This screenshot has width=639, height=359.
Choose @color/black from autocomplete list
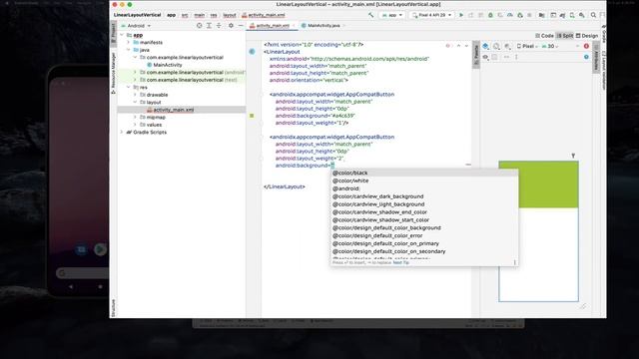coord(423,173)
